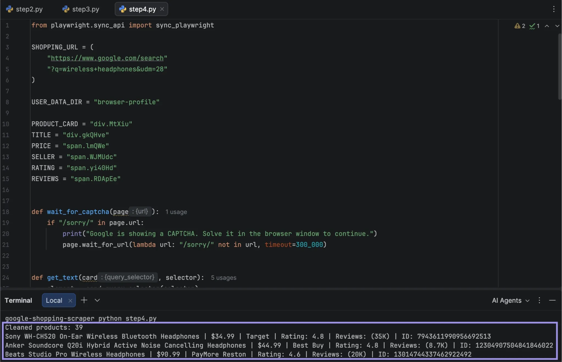Click the 'Cleaned products: 39' terminal line
The image size is (562, 362).
pos(44,327)
